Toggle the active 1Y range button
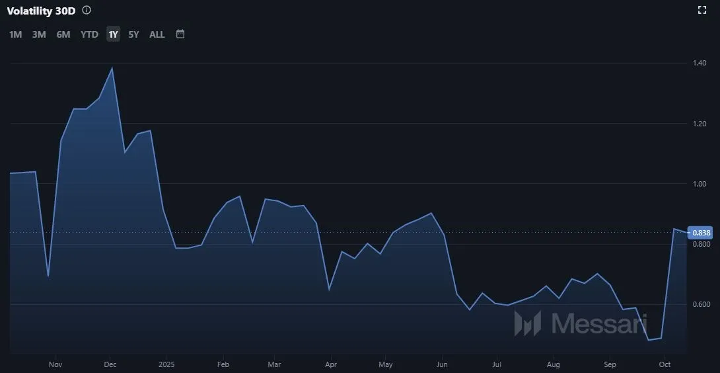The height and width of the screenshot is (373, 720). pos(114,34)
